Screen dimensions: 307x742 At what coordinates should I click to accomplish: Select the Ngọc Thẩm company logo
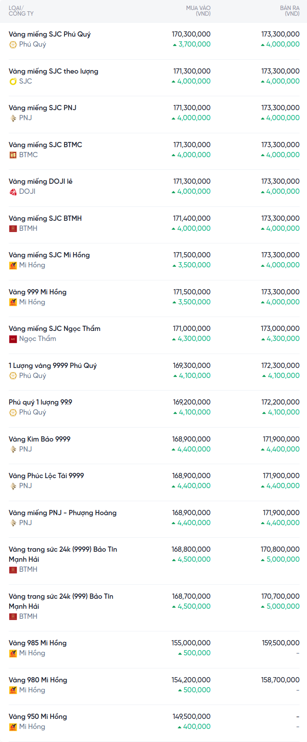(x=13, y=339)
